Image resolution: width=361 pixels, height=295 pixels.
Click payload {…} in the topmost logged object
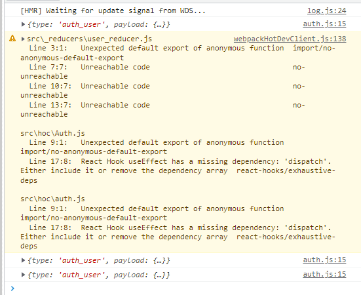pyautogui.click(x=142, y=24)
